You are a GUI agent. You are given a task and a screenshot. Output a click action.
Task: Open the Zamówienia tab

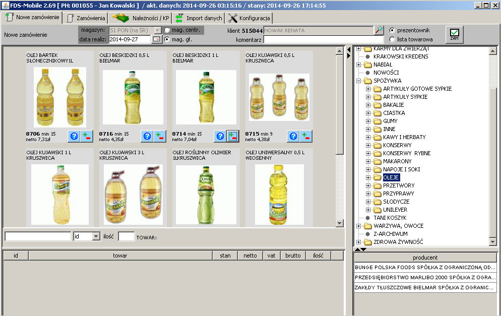coord(85,18)
